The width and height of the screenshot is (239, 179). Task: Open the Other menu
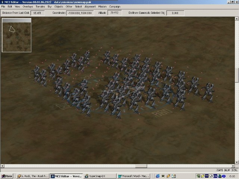(69, 7)
